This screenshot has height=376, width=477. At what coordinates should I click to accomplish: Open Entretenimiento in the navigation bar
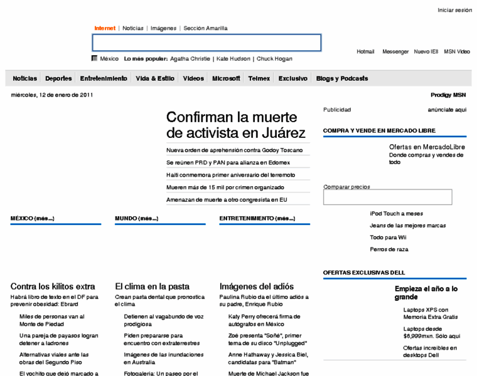pos(104,78)
